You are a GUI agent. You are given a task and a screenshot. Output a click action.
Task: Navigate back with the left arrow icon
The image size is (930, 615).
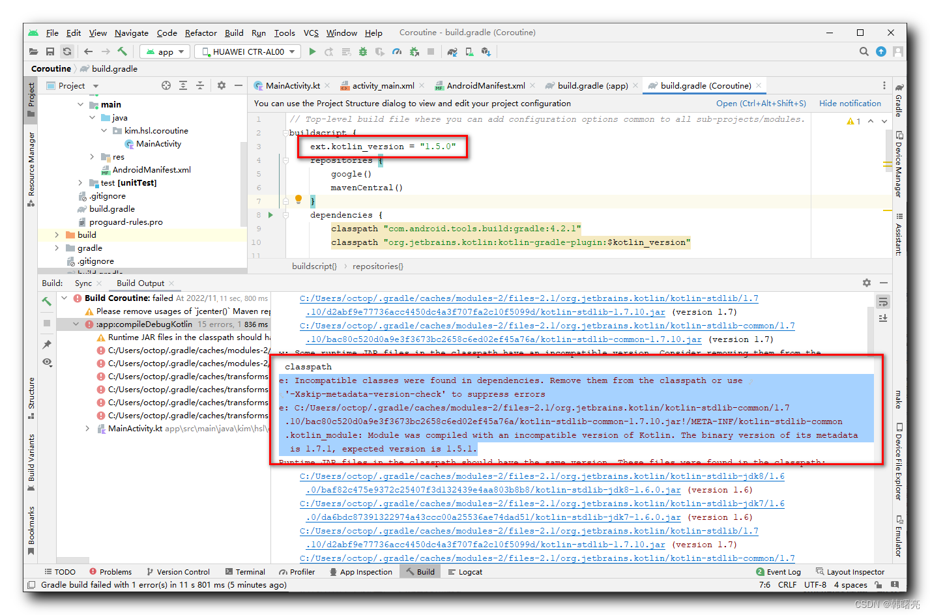[x=88, y=51]
